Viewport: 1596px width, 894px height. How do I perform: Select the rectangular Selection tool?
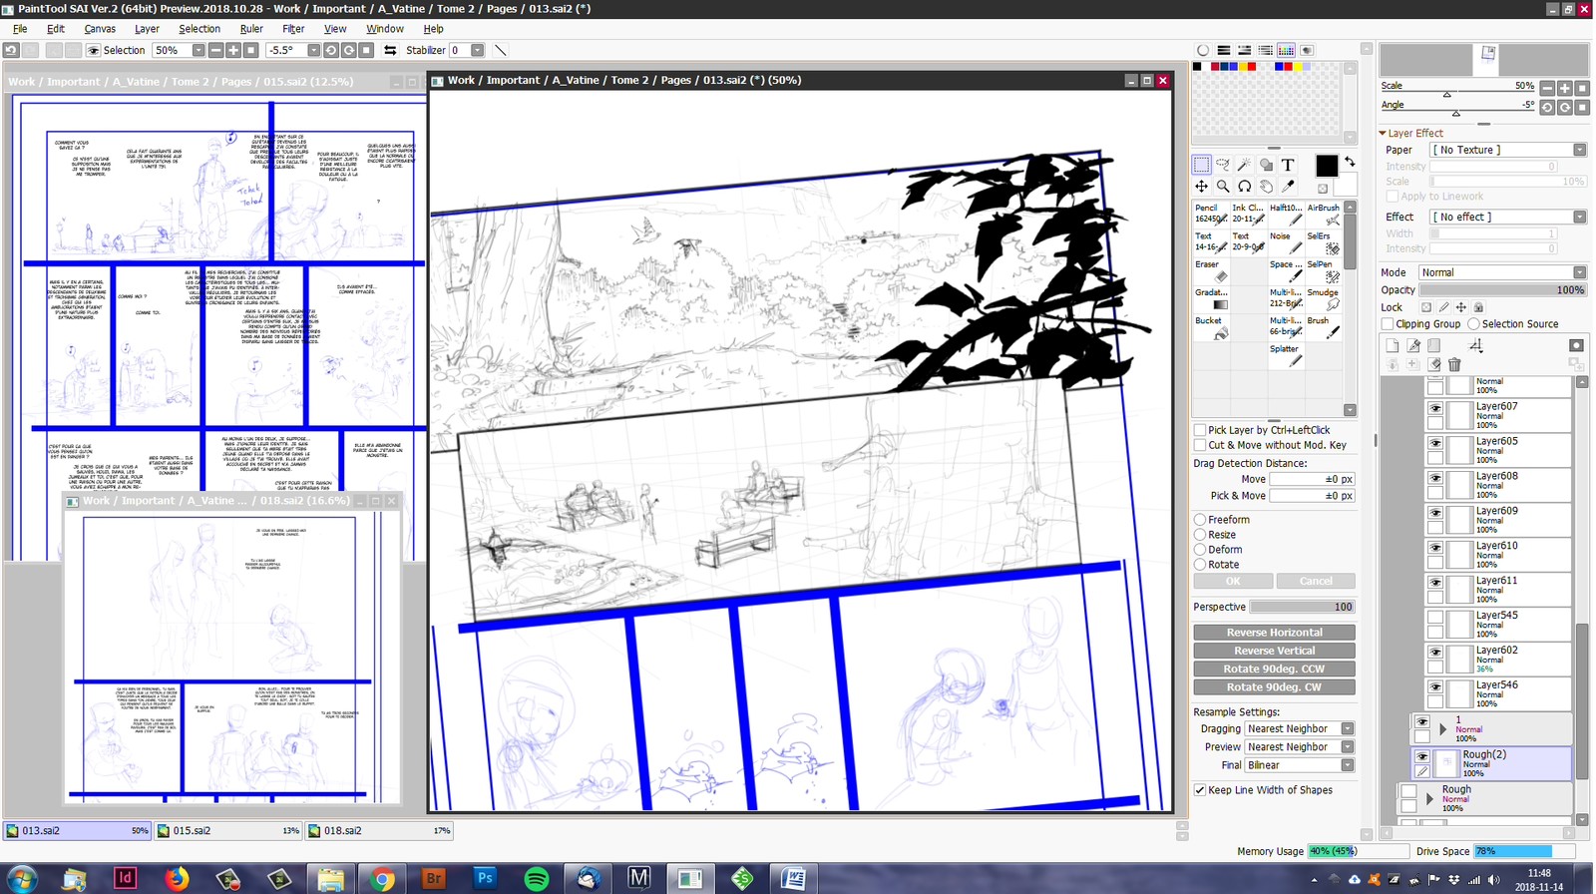tap(1202, 165)
